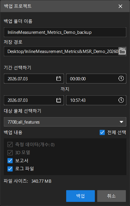Open folder browser for save path

click(122, 51)
